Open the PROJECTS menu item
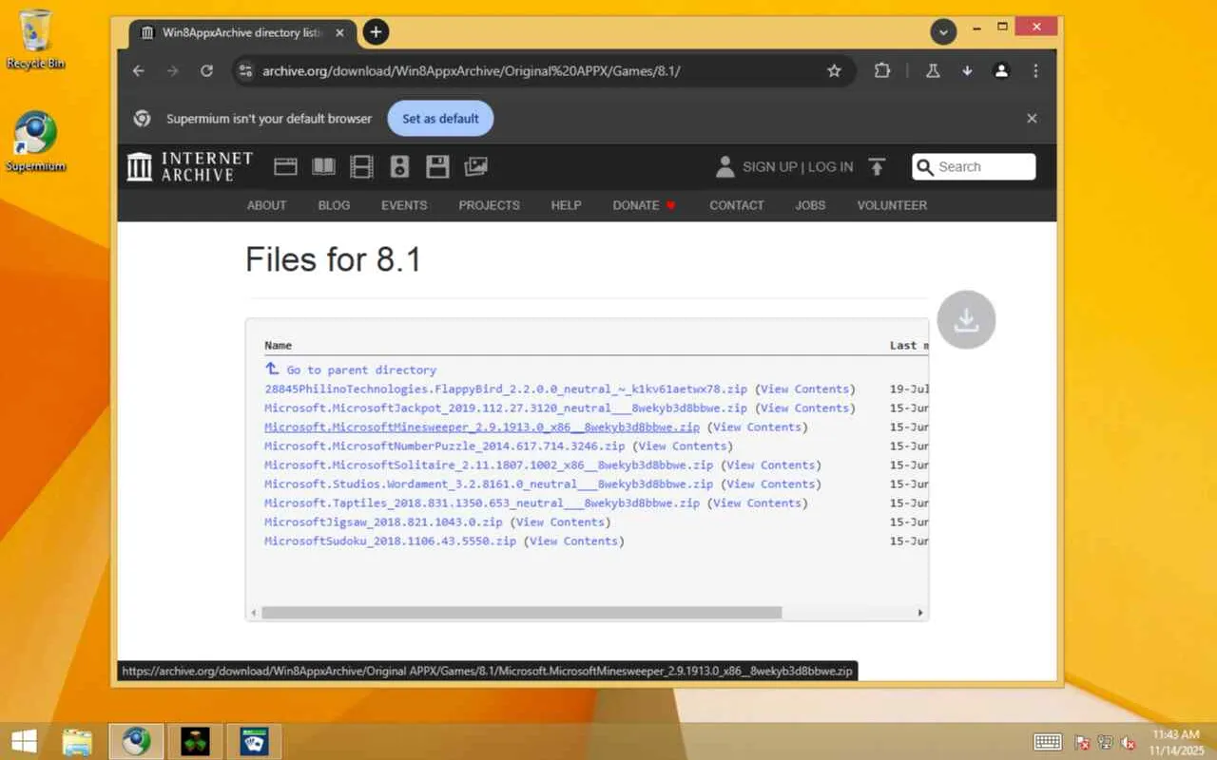This screenshot has width=1217, height=760. 489,205
